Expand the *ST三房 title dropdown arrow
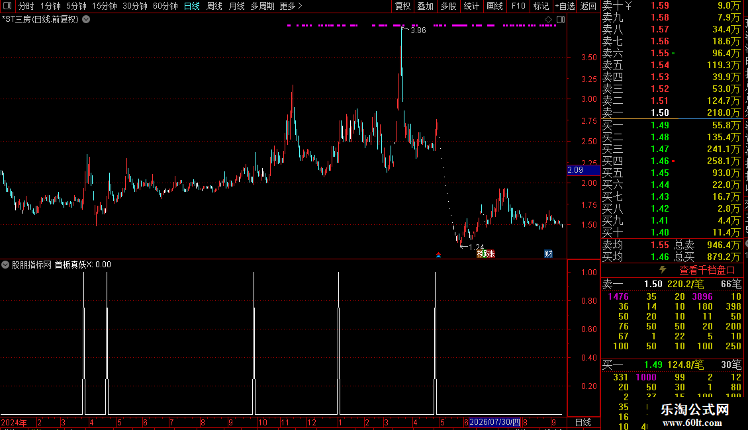 pyautogui.click(x=86, y=20)
